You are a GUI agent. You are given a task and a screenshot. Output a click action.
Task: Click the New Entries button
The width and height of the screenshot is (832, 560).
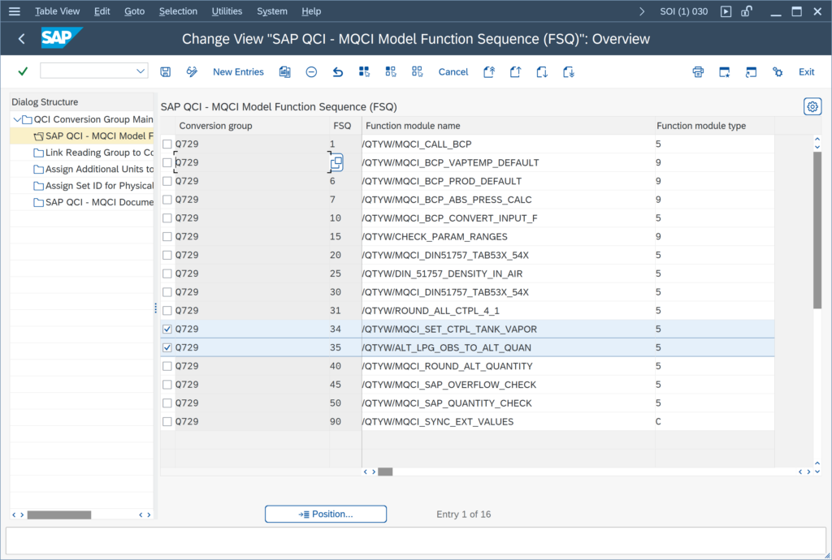238,72
